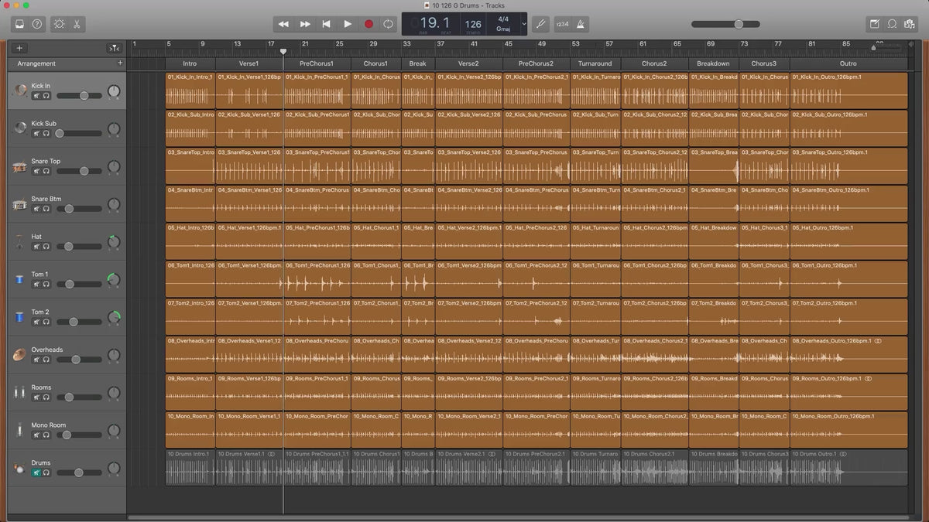The height and width of the screenshot is (522, 929).
Task: Toggle the Count-in button
Action: (564, 24)
